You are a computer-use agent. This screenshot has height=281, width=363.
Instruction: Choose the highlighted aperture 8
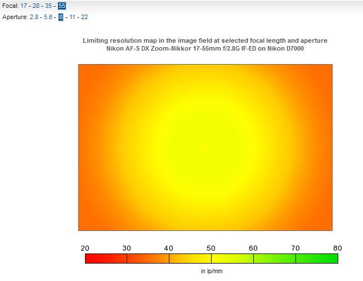click(61, 17)
